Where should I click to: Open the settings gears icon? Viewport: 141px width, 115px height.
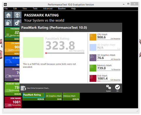click(x=17, y=23)
